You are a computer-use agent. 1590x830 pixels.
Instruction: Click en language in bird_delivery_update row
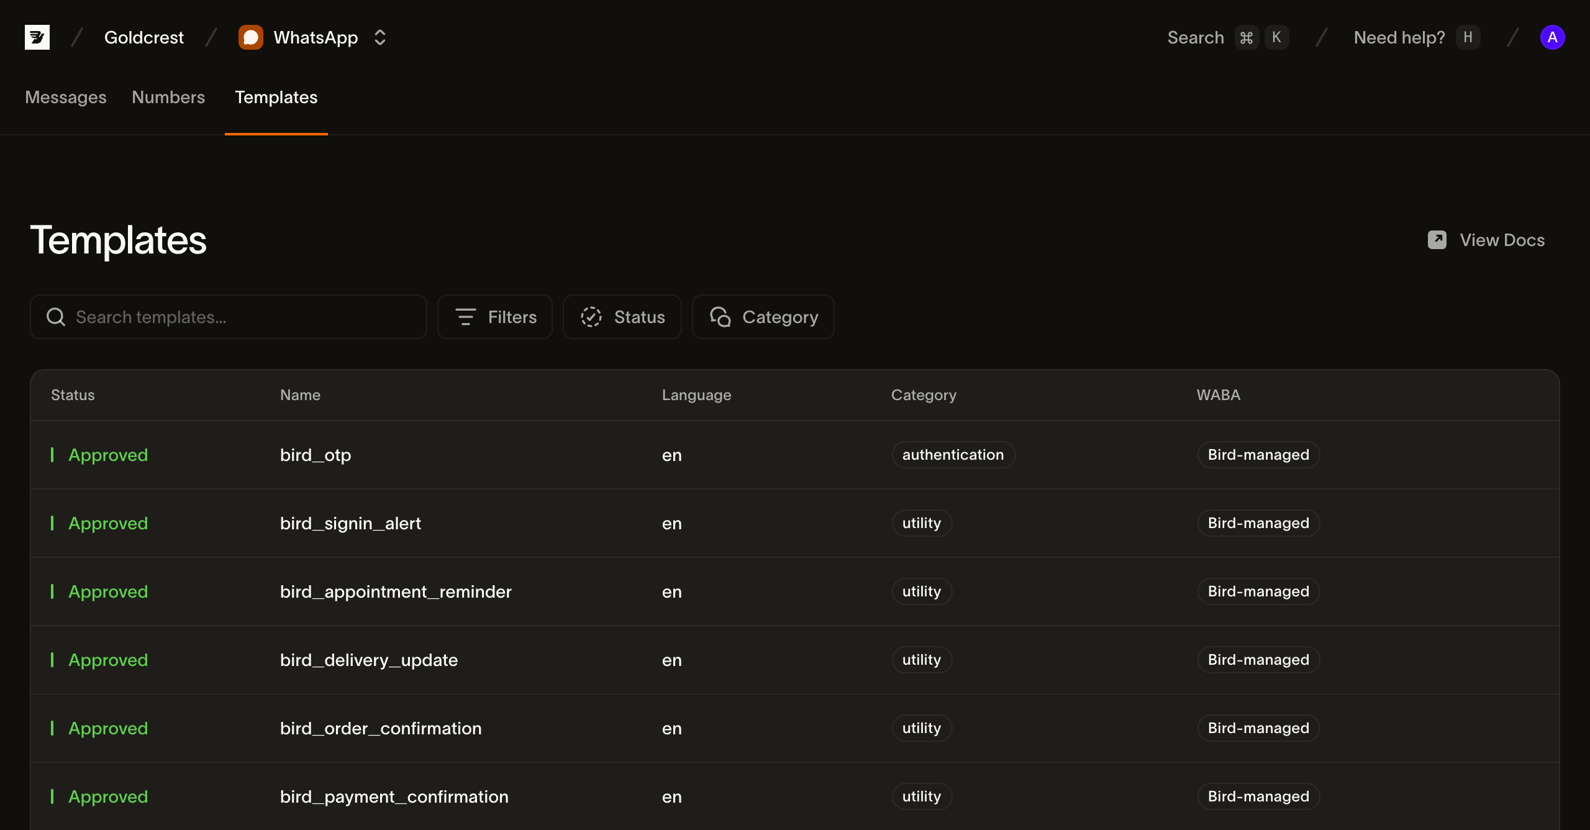[x=672, y=660]
